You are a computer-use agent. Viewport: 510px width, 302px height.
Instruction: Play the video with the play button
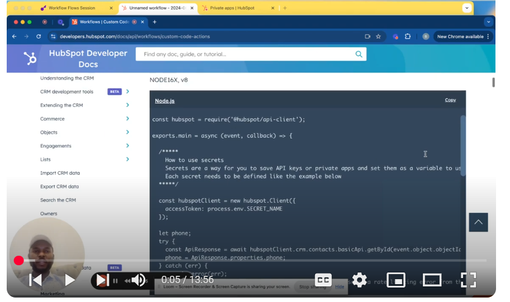70,280
